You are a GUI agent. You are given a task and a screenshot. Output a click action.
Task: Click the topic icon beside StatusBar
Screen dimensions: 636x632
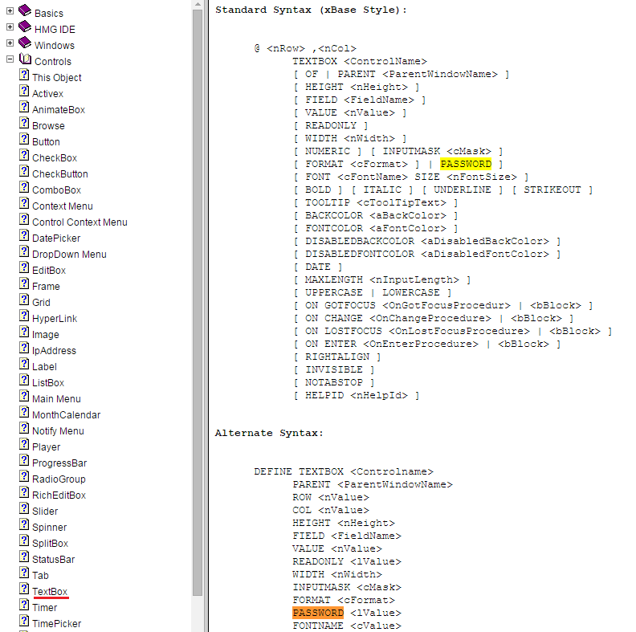24,558
